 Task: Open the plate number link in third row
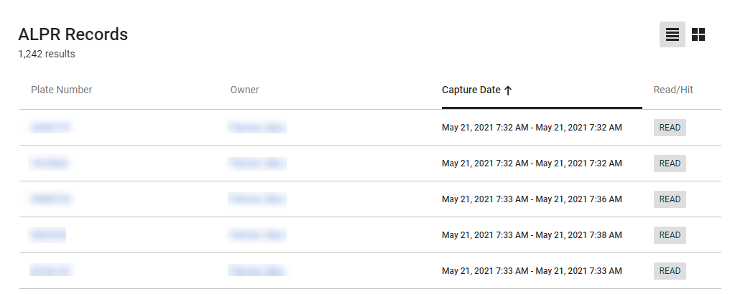point(52,199)
